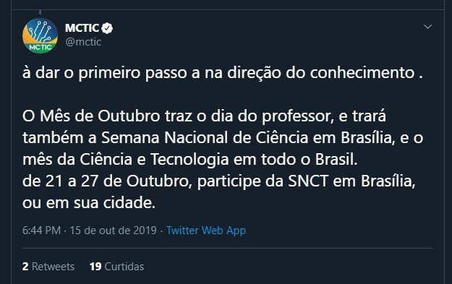452x284 pixels.
Task: Select the date 15 de out de 2019
Action: click(x=113, y=231)
